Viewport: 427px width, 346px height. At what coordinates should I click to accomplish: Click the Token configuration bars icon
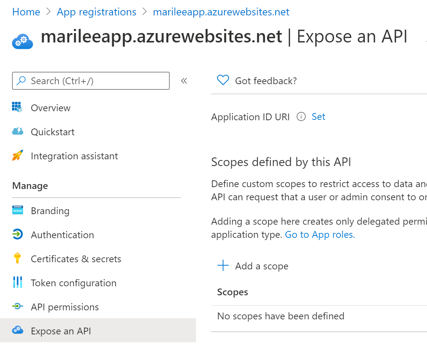click(x=18, y=282)
